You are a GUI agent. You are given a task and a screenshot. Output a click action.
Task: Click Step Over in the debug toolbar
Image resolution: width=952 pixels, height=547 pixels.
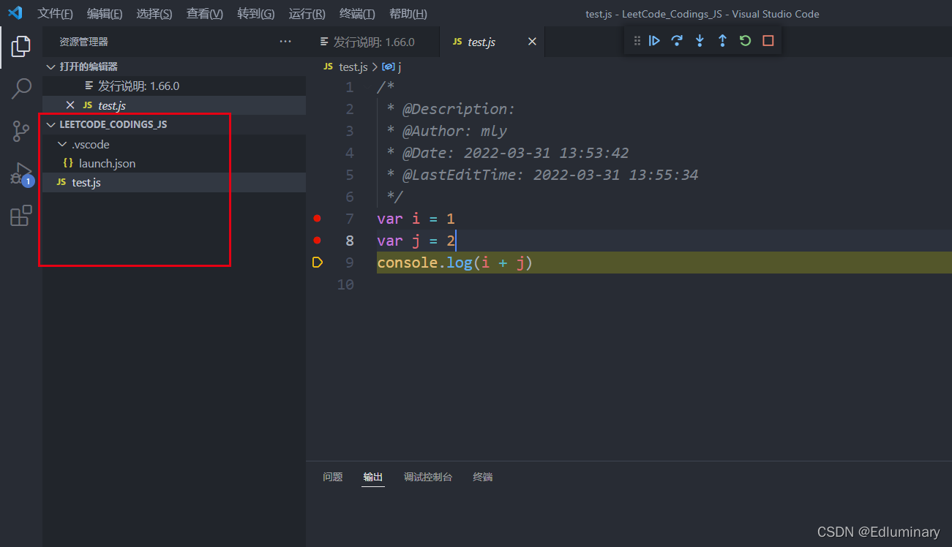point(677,41)
